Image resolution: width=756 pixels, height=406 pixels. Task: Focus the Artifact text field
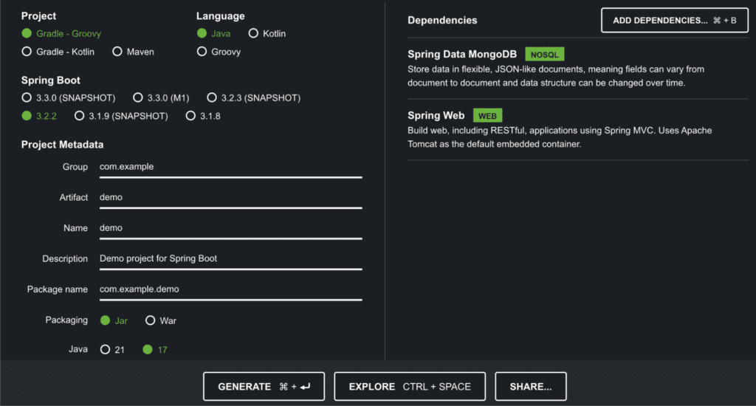[230, 198]
